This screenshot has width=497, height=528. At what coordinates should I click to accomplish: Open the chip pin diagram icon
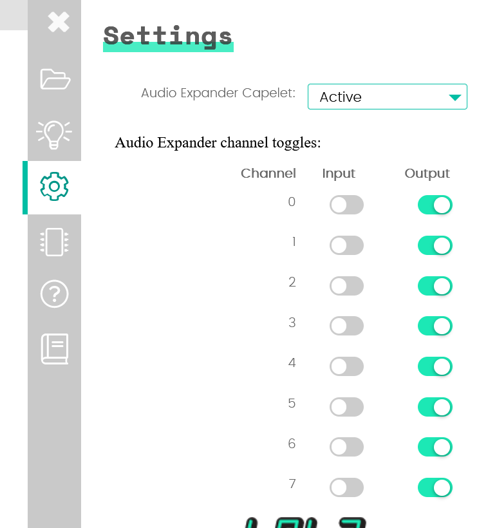[54, 241]
